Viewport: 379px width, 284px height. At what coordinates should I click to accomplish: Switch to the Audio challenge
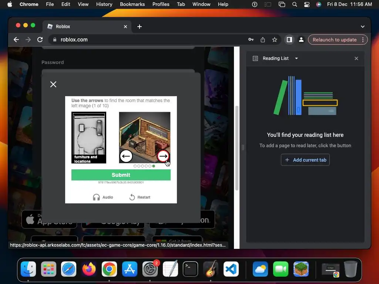(103, 197)
